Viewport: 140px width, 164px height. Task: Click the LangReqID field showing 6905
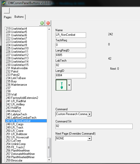click(x=71, y=55)
